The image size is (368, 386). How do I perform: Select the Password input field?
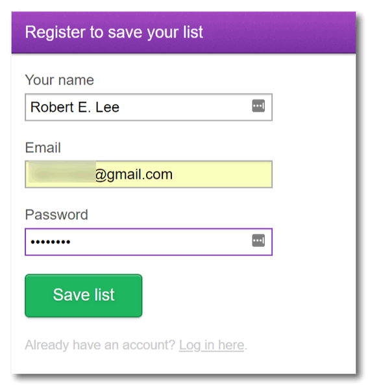pyautogui.click(x=149, y=242)
